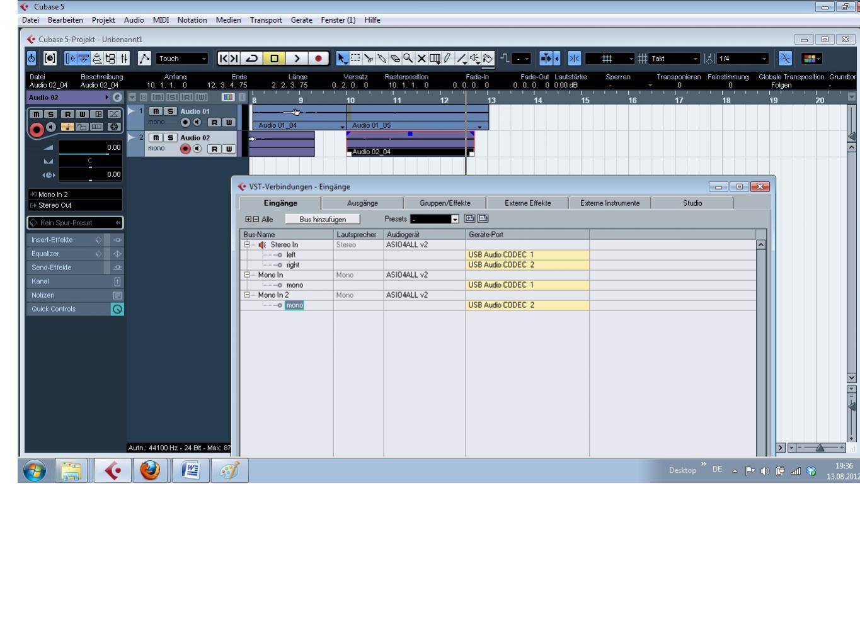The image size is (860, 639).
Task: Collapse the Mono In 2 bus
Action: pyautogui.click(x=247, y=295)
